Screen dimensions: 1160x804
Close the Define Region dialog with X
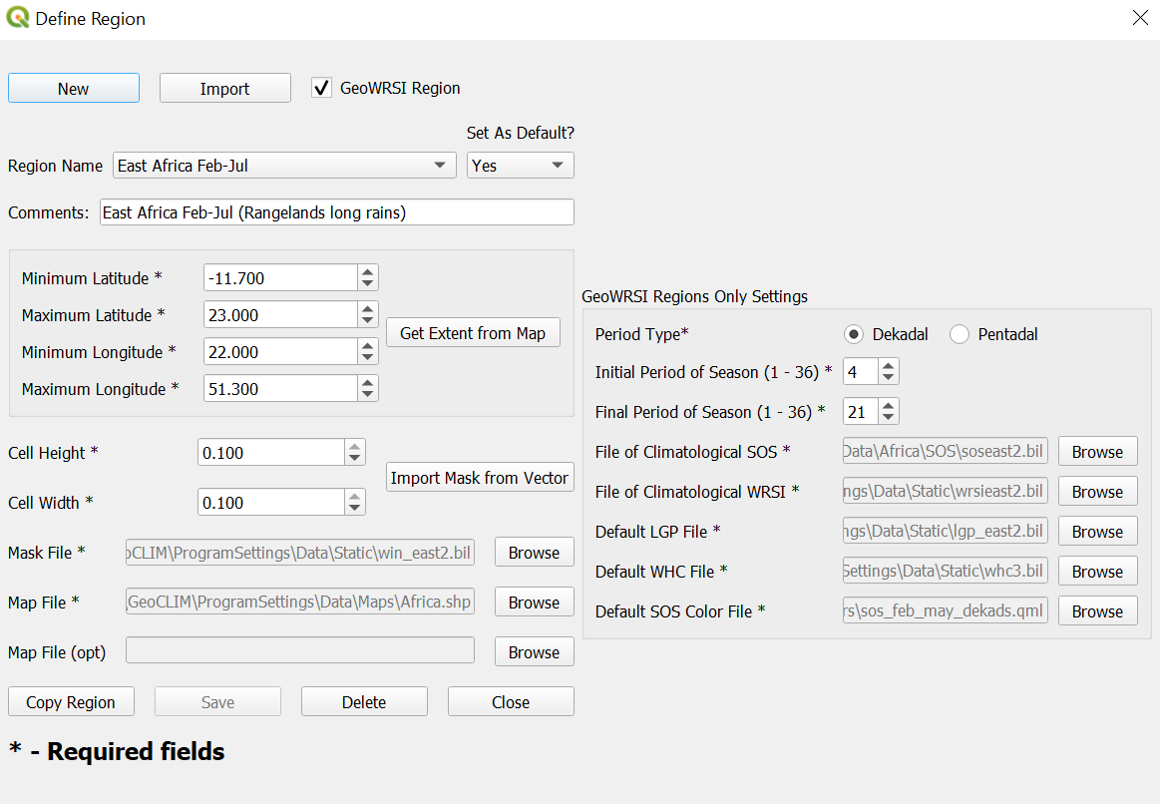[1140, 18]
